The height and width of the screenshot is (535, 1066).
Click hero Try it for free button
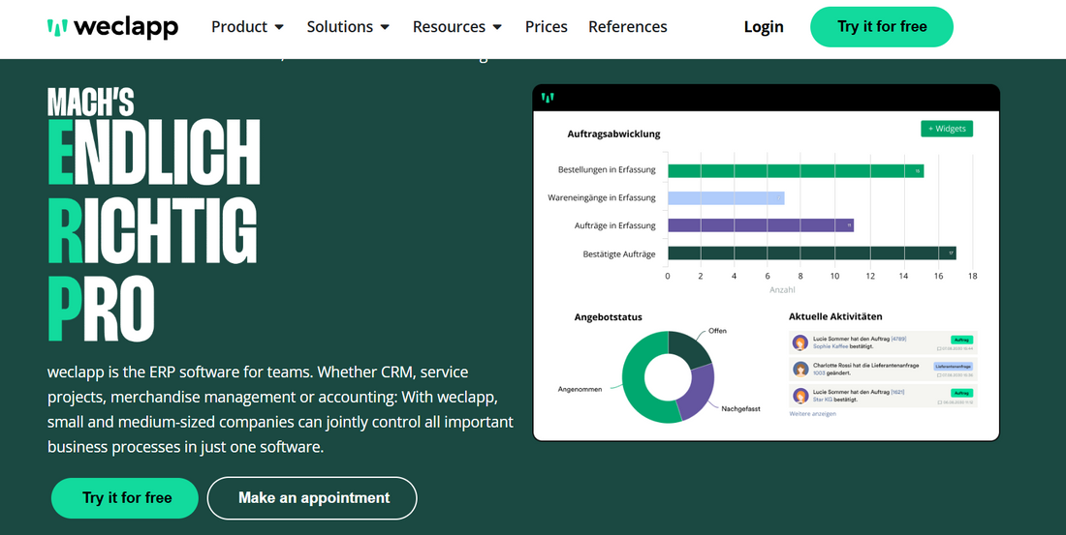coord(124,497)
